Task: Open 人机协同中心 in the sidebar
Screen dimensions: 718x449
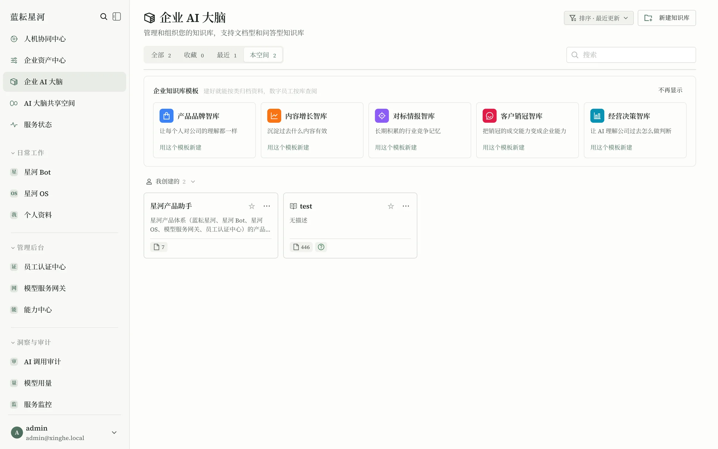Action: click(x=64, y=39)
